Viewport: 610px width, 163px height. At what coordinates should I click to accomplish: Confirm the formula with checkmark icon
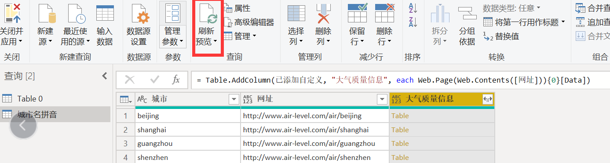click(154, 80)
